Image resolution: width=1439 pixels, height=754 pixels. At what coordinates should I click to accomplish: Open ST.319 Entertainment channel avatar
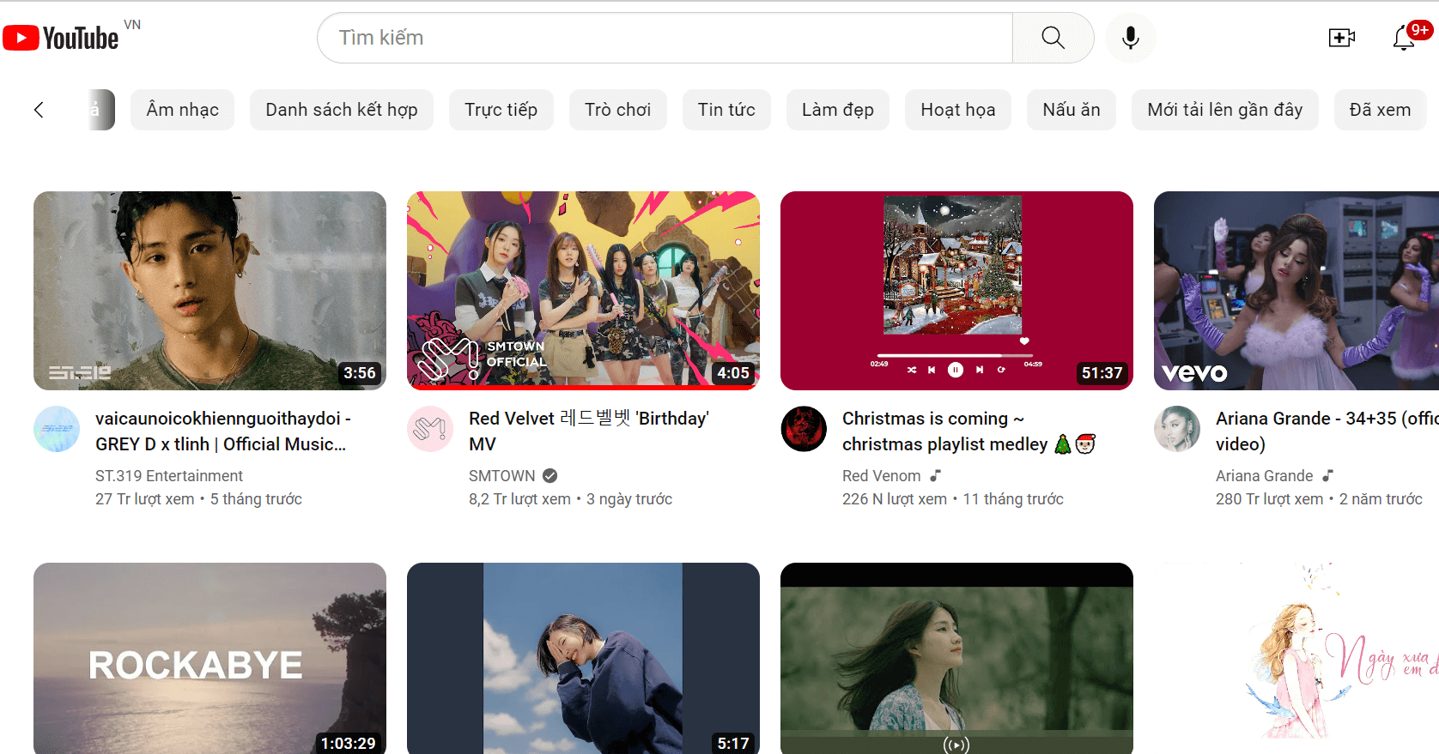(x=57, y=429)
